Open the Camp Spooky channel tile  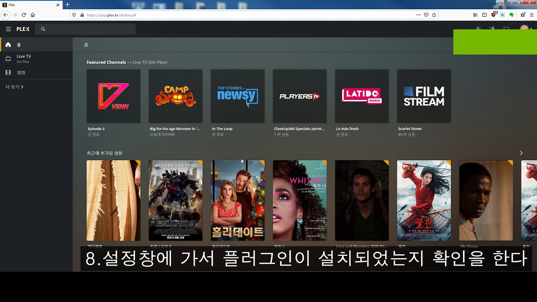pos(176,96)
